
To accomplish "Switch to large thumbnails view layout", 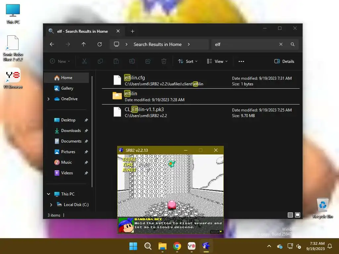I will coord(298,215).
